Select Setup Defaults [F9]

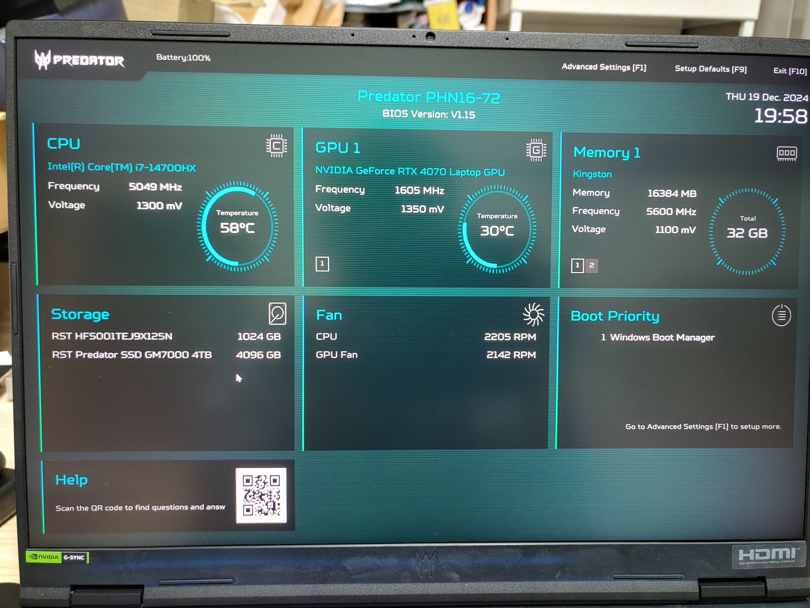(x=710, y=69)
